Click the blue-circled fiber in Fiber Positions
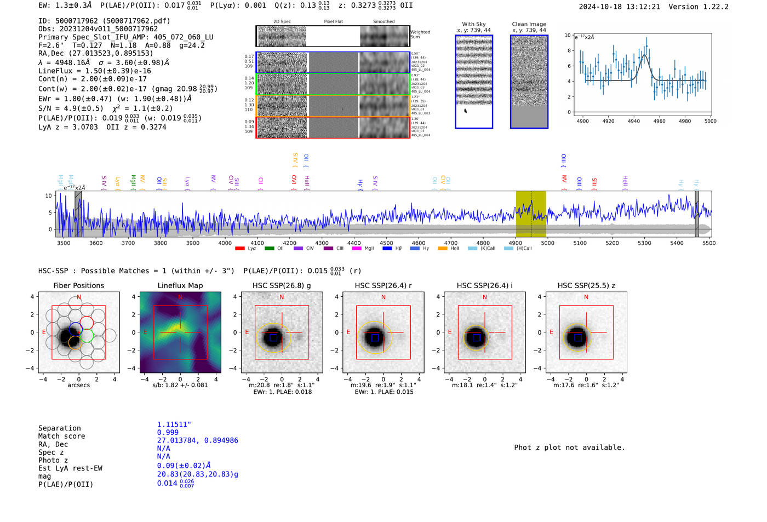This screenshot has width=767, height=522. pyautogui.click(x=76, y=330)
